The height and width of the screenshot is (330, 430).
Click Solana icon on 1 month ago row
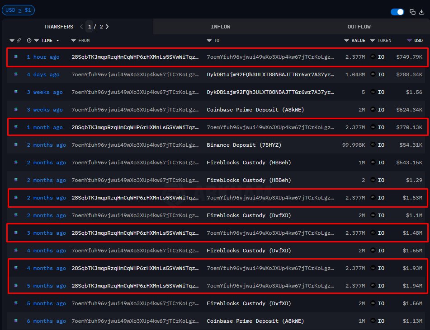[16, 127]
